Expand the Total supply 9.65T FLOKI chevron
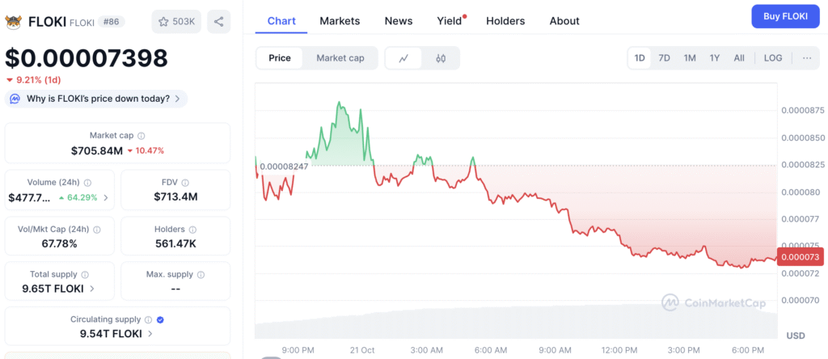The width and height of the screenshot is (828, 359). (91, 288)
